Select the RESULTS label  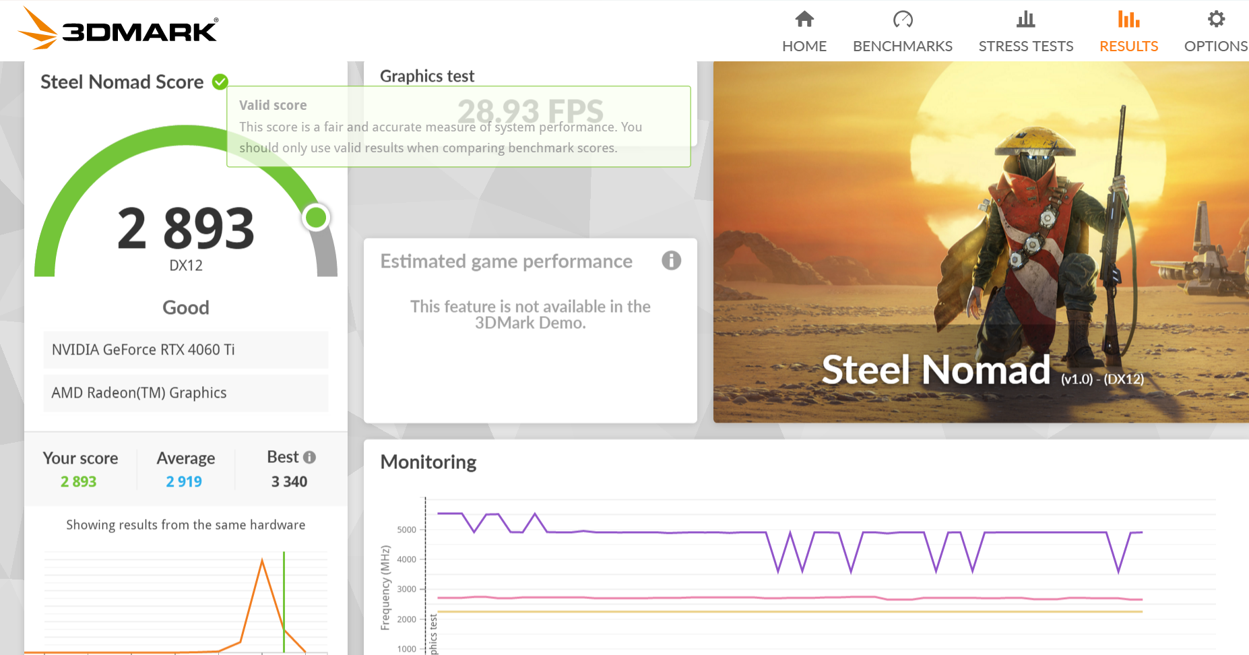pyautogui.click(x=1128, y=46)
